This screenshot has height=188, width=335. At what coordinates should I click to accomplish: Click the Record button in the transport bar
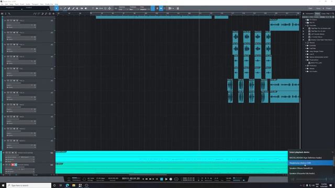pos(171,179)
